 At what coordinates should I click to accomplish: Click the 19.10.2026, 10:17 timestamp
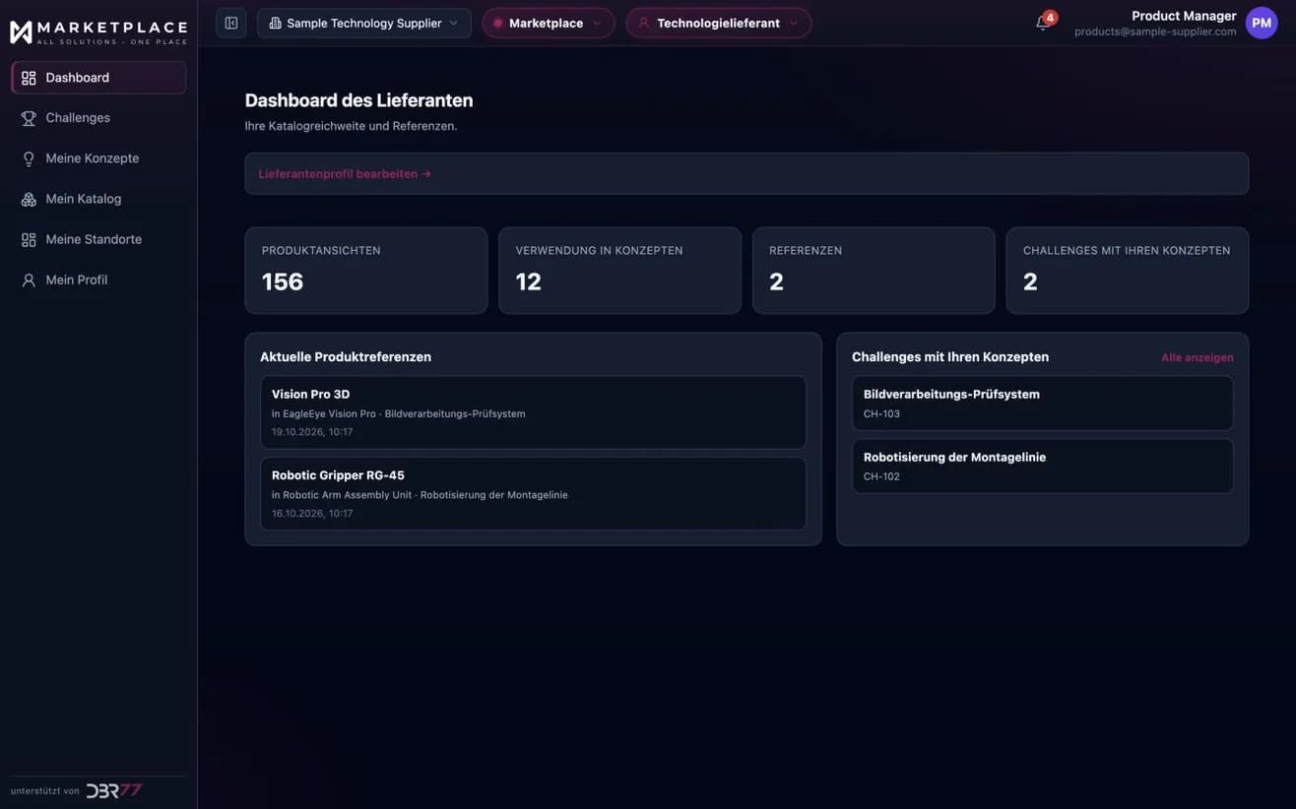pyautogui.click(x=312, y=432)
